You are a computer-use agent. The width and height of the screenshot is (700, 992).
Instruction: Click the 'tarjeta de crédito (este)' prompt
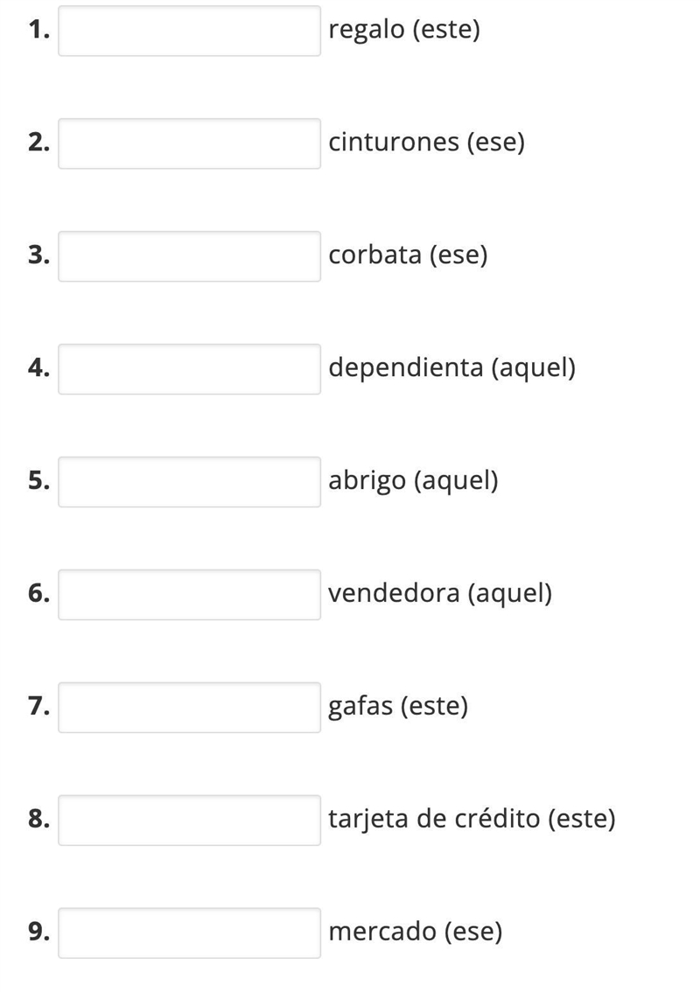(x=472, y=820)
